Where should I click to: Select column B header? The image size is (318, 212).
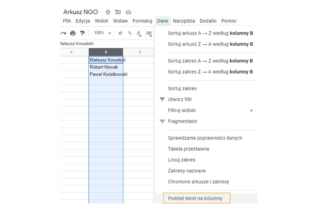(106, 52)
